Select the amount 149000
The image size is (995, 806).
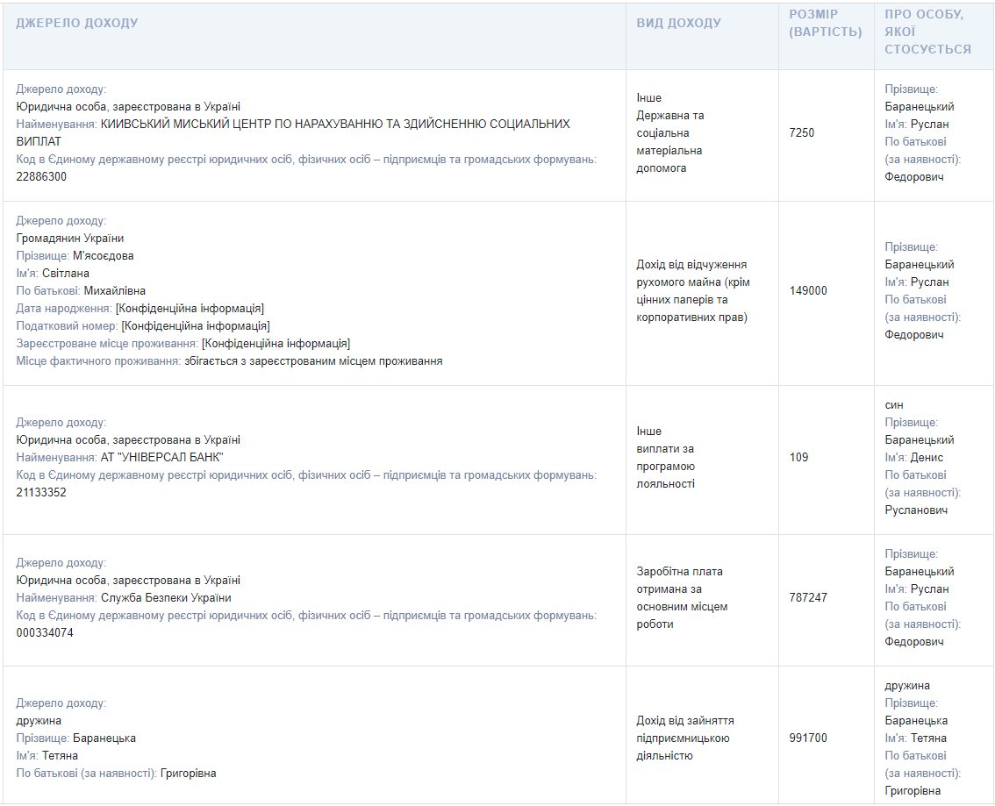pos(808,291)
